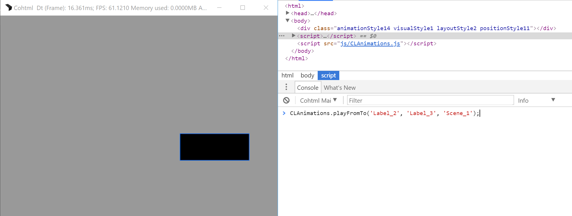Open the three-dot drawer menu beside Console
Screen dimensions: 572x216
(286, 87)
